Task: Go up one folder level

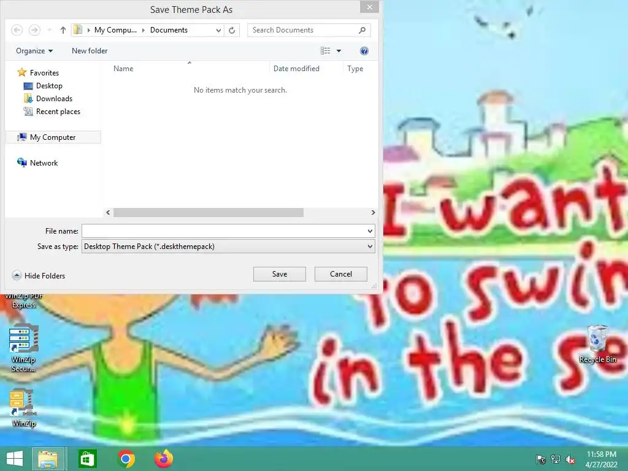Action: point(63,30)
